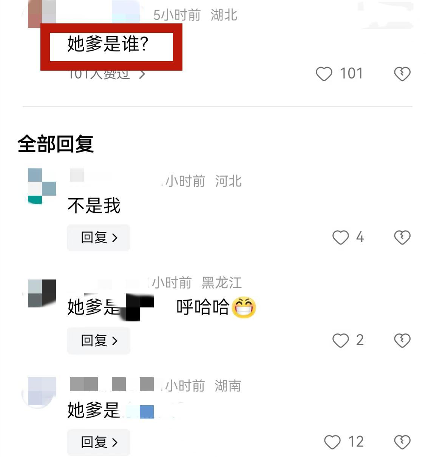The height and width of the screenshot is (457, 434).
Task: Tap the grinning emoji in the reply
Action: 244,307
